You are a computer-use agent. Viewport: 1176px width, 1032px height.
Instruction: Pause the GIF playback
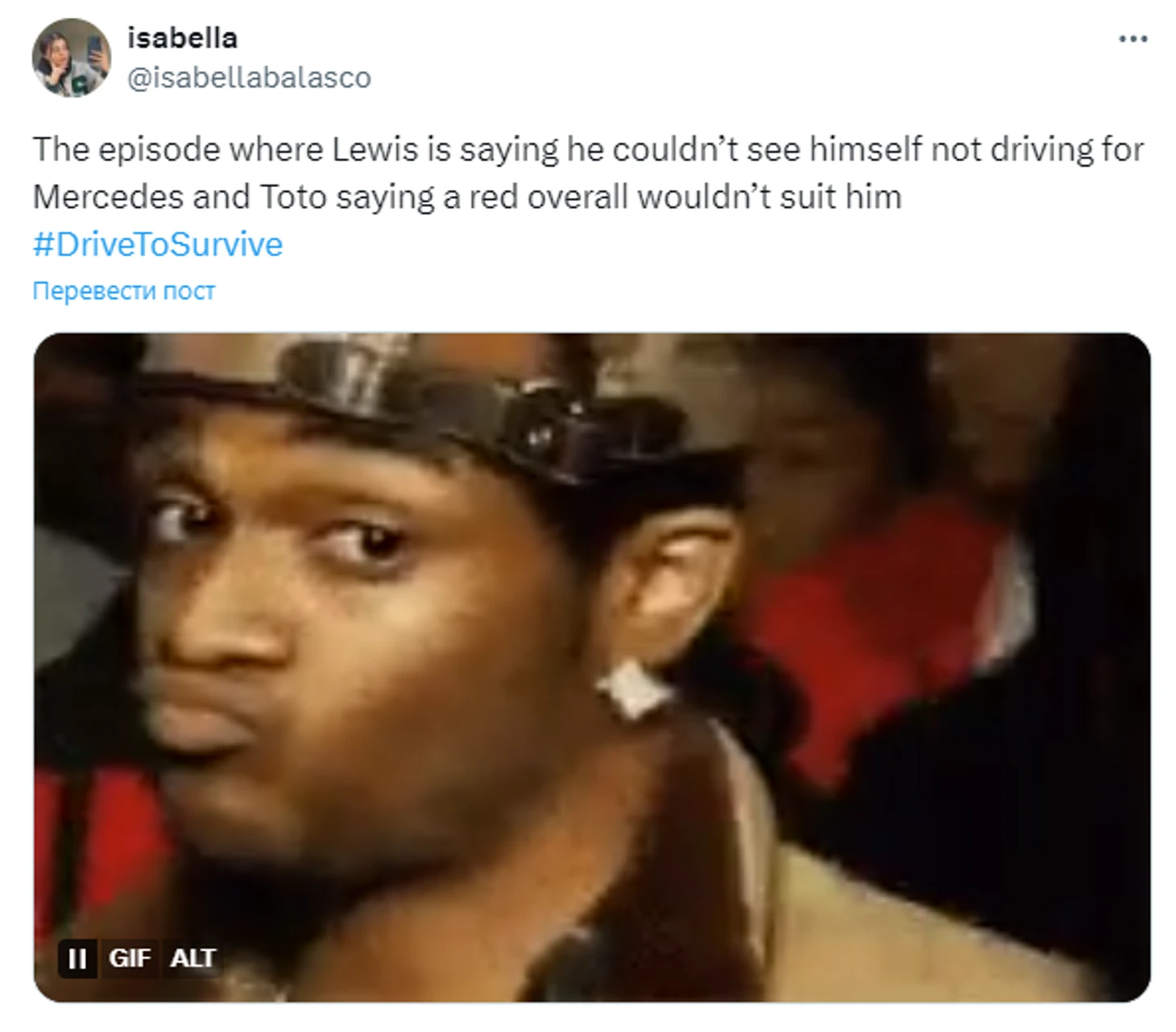pyautogui.click(x=77, y=958)
